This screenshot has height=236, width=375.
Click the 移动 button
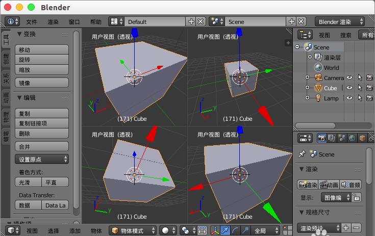point(42,49)
